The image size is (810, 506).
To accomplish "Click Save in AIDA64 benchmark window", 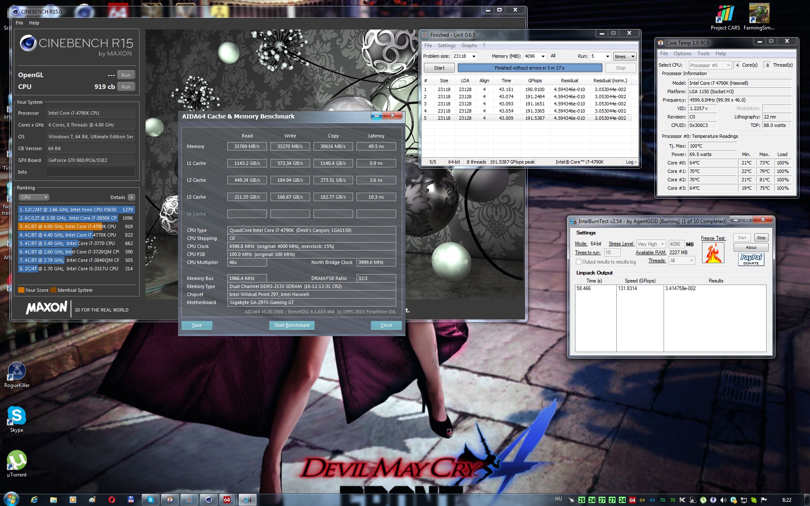I will pyautogui.click(x=197, y=325).
